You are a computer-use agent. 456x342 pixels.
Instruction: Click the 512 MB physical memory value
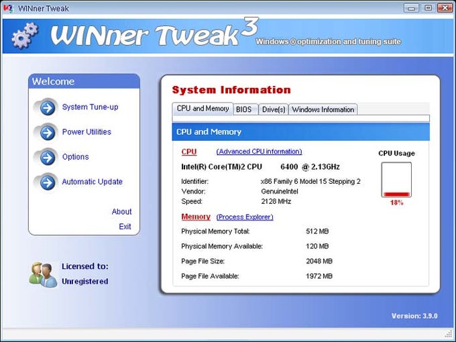pos(317,231)
